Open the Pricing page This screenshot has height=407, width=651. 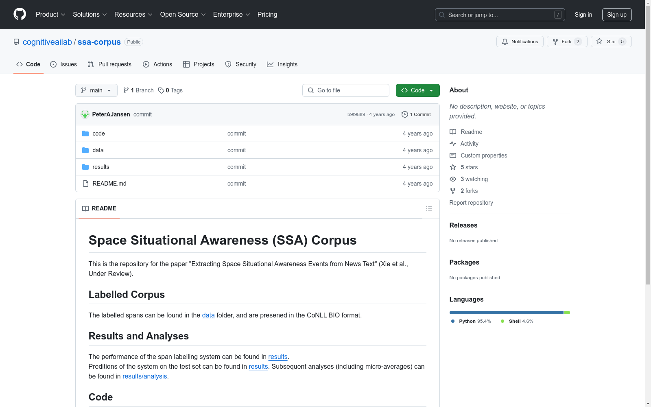point(267,15)
